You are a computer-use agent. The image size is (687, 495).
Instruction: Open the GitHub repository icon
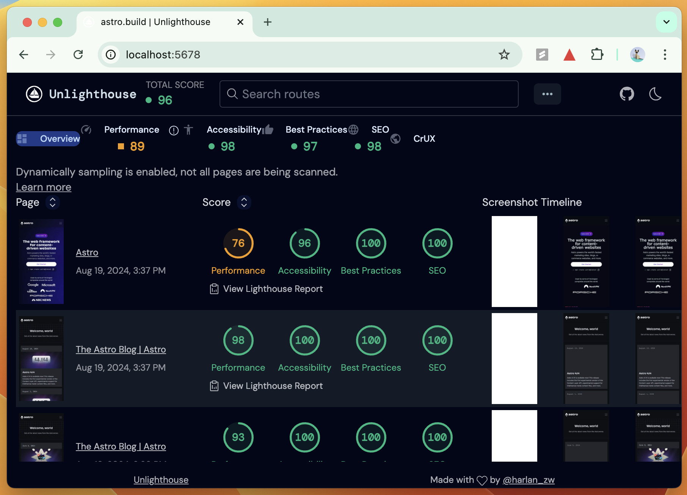pyautogui.click(x=627, y=94)
